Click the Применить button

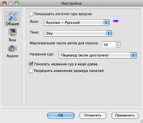[x=125, y=115]
